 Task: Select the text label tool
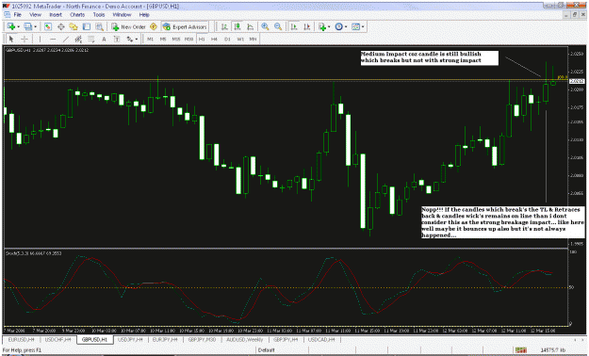[117, 39]
